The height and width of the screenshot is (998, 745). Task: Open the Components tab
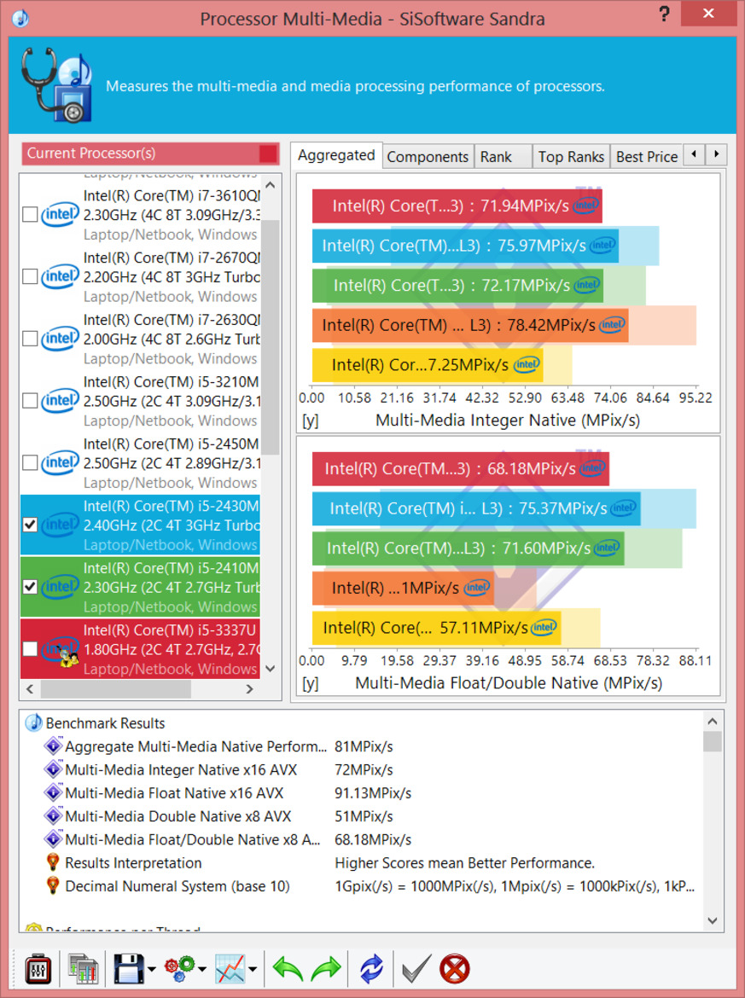click(x=428, y=157)
